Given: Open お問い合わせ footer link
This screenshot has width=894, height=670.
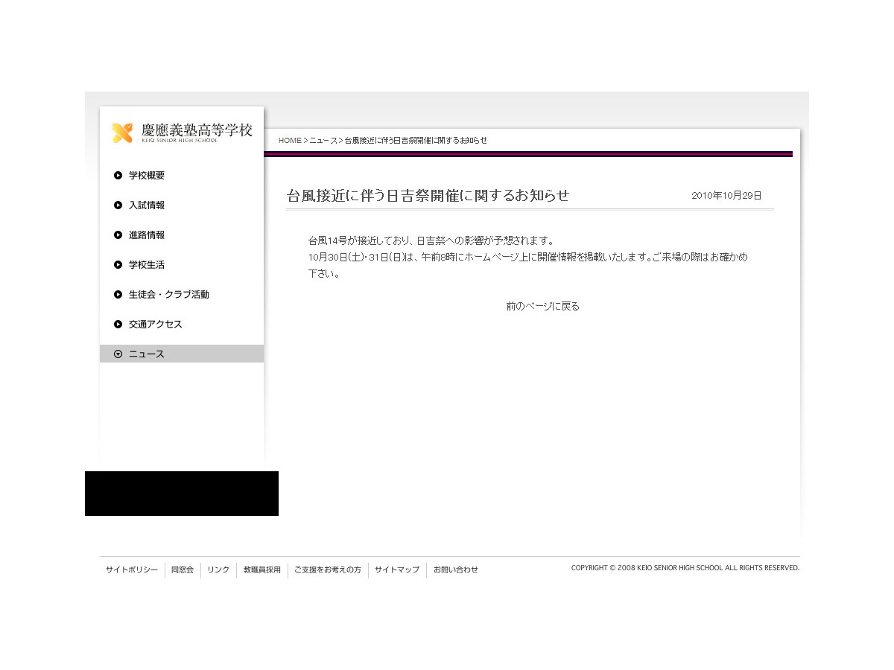Looking at the screenshot, I should click(x=456, y=570).
